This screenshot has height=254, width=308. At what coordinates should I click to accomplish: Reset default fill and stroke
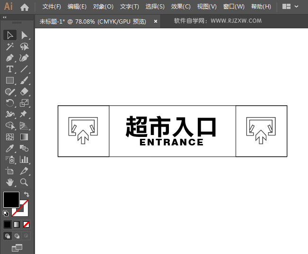pyautogui.click(x=6, y=213)
